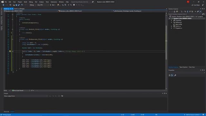The width and height of the screenshot is (206, 116).
Task: Open the Random_Lotto_ARRAYS_VIDEO.Form1 class dropdown
Action: point(85,11)
